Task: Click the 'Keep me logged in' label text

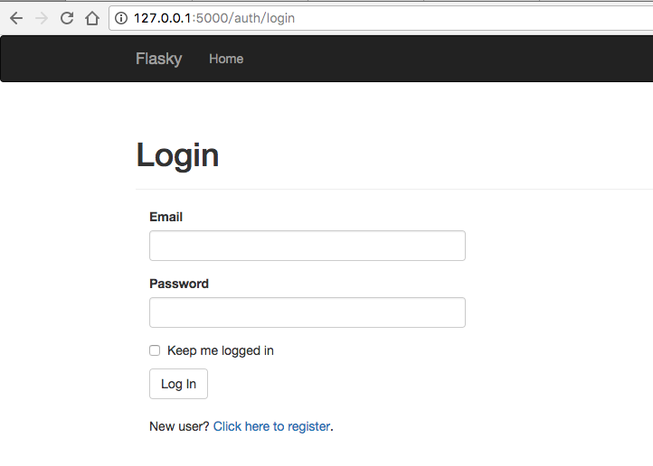Action: pos(220,350)
